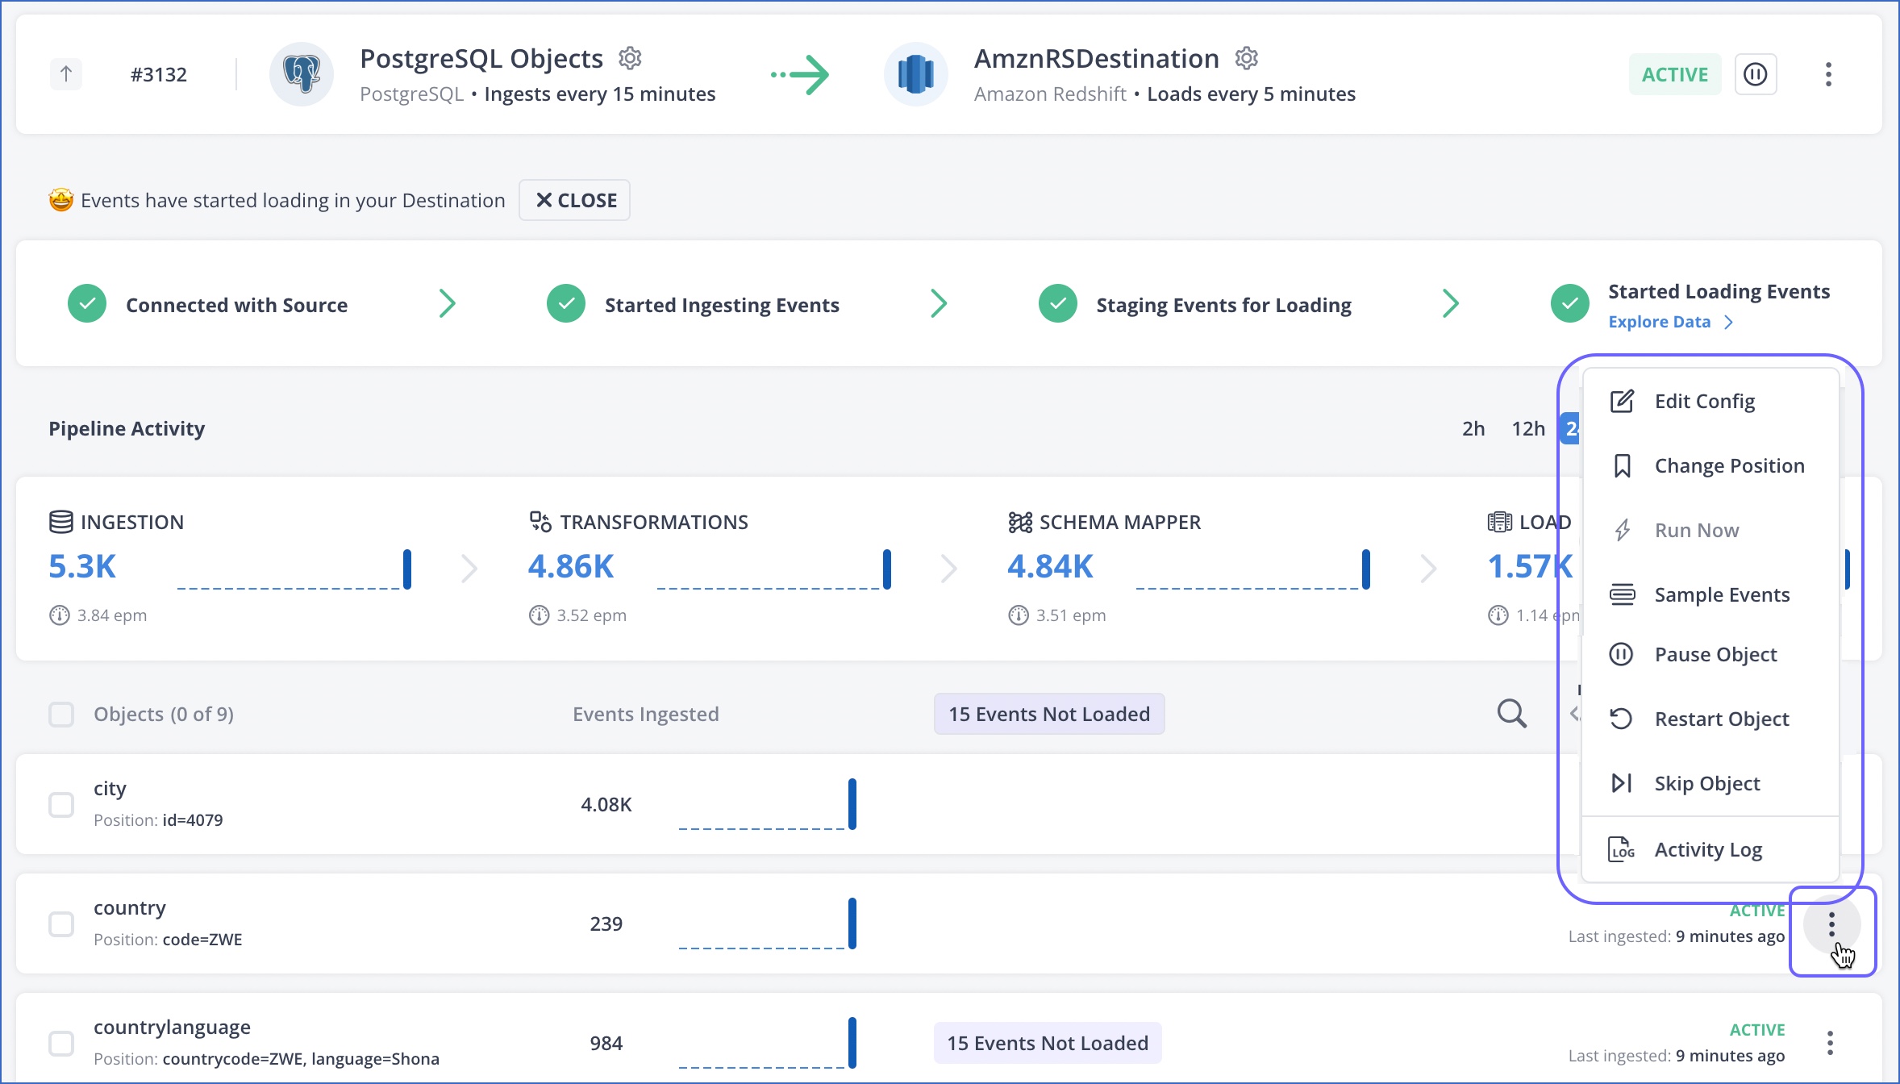Viewport: 1900px width, 1084px height.
Task: Toggle checkbox for country object row
Action: pyautogui.click(x=61, y=923)
